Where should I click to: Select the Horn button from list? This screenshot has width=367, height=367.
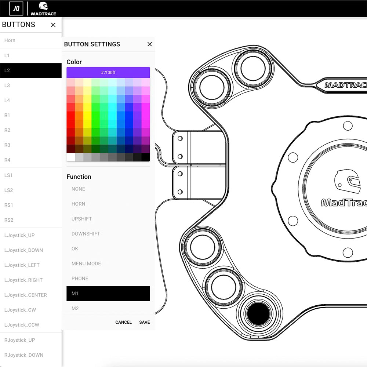10,40
